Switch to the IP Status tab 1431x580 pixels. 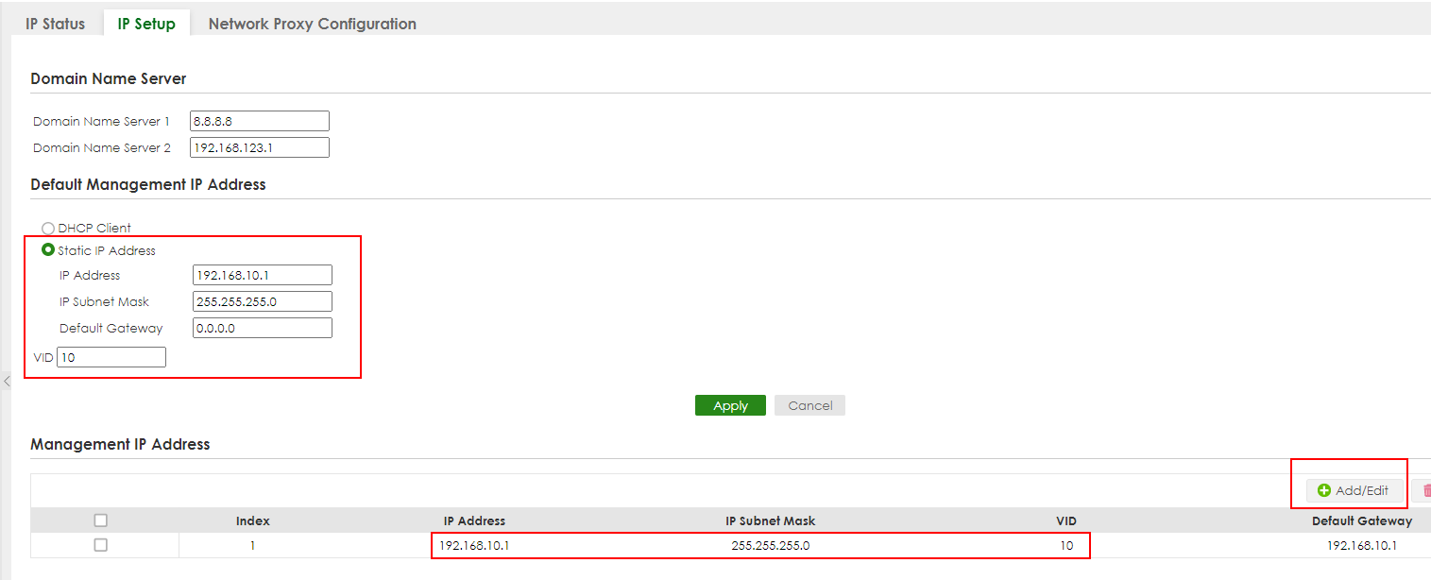56,24
